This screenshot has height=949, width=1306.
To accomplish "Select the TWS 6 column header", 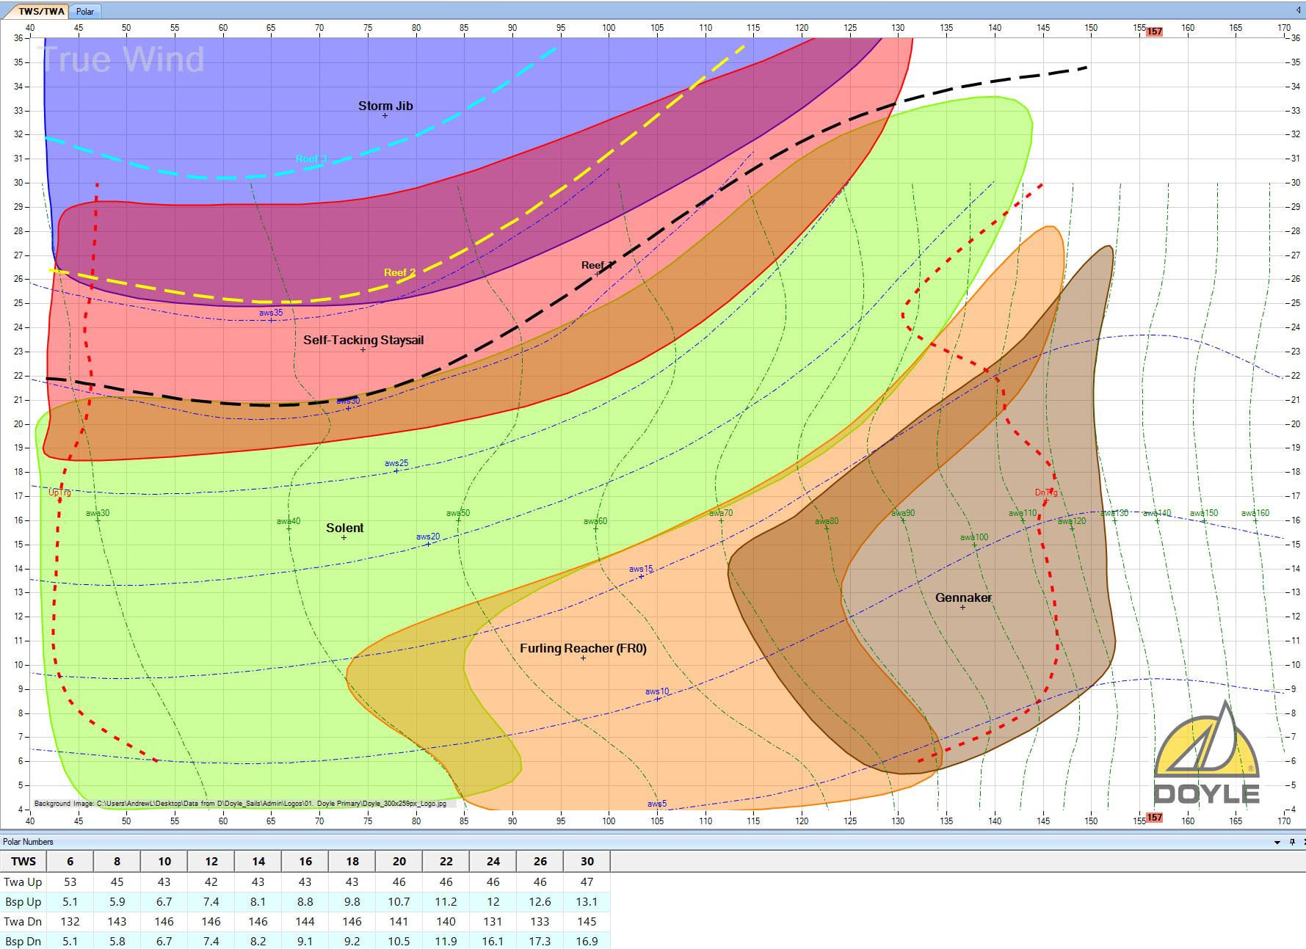I will pos(70,862).
